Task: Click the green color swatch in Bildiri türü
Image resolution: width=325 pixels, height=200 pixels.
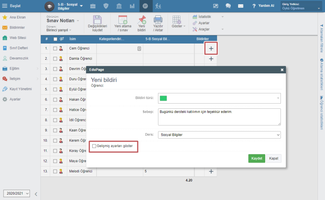Action: pos(163,98)
